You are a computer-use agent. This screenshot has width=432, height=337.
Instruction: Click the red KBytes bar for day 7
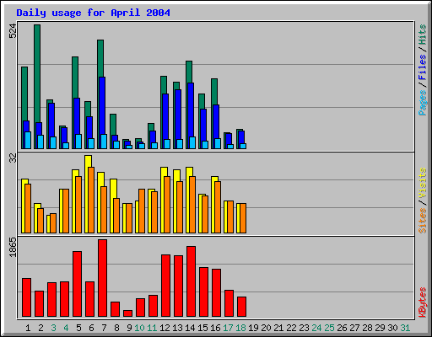102,278
